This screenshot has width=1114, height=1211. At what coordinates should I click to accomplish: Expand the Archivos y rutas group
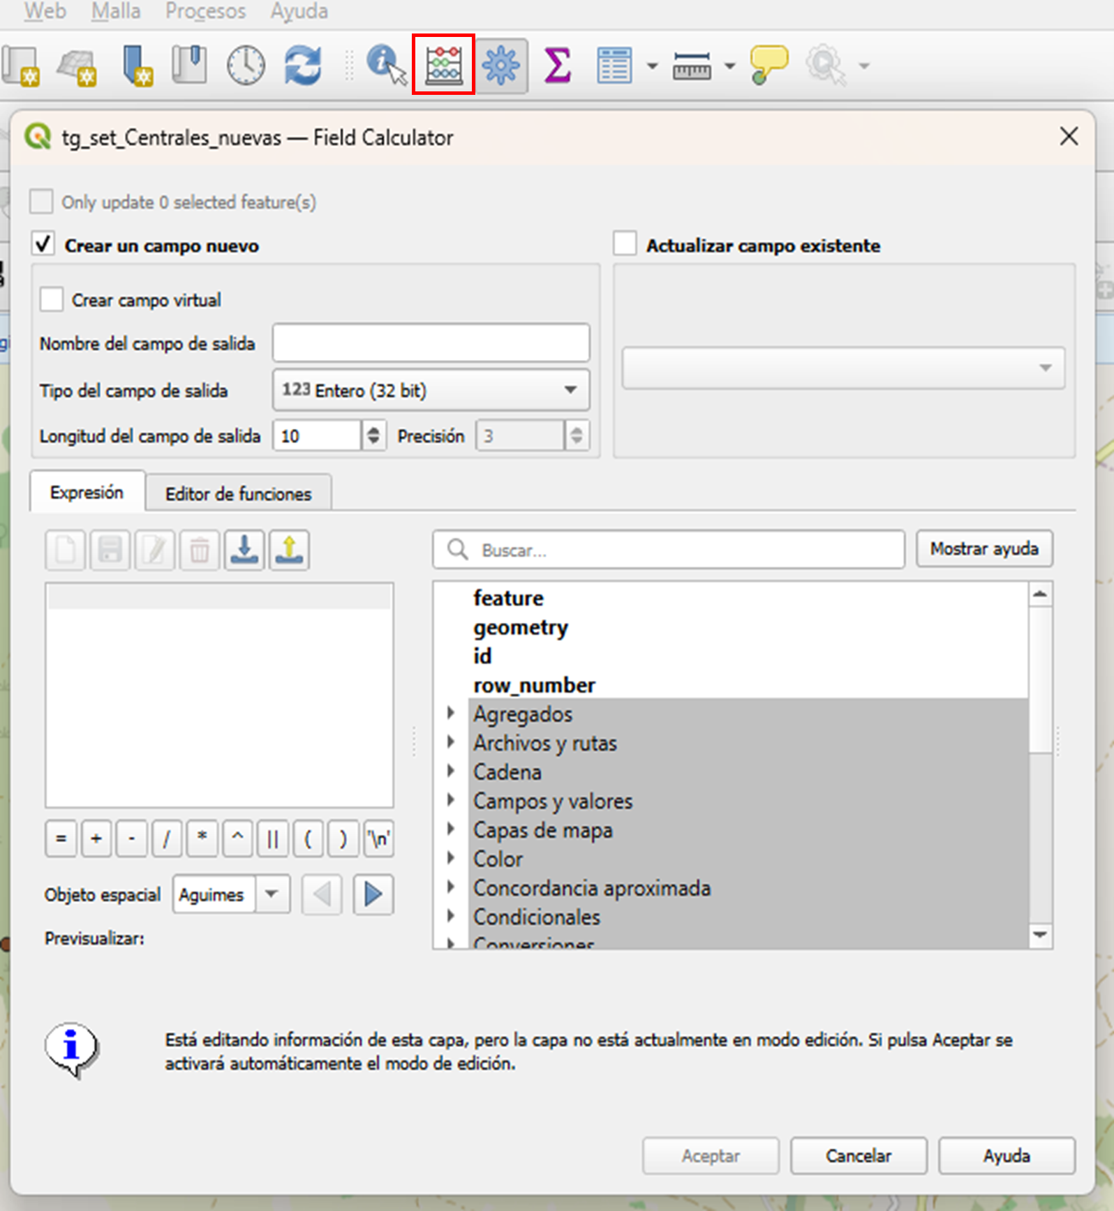point(451,742)
